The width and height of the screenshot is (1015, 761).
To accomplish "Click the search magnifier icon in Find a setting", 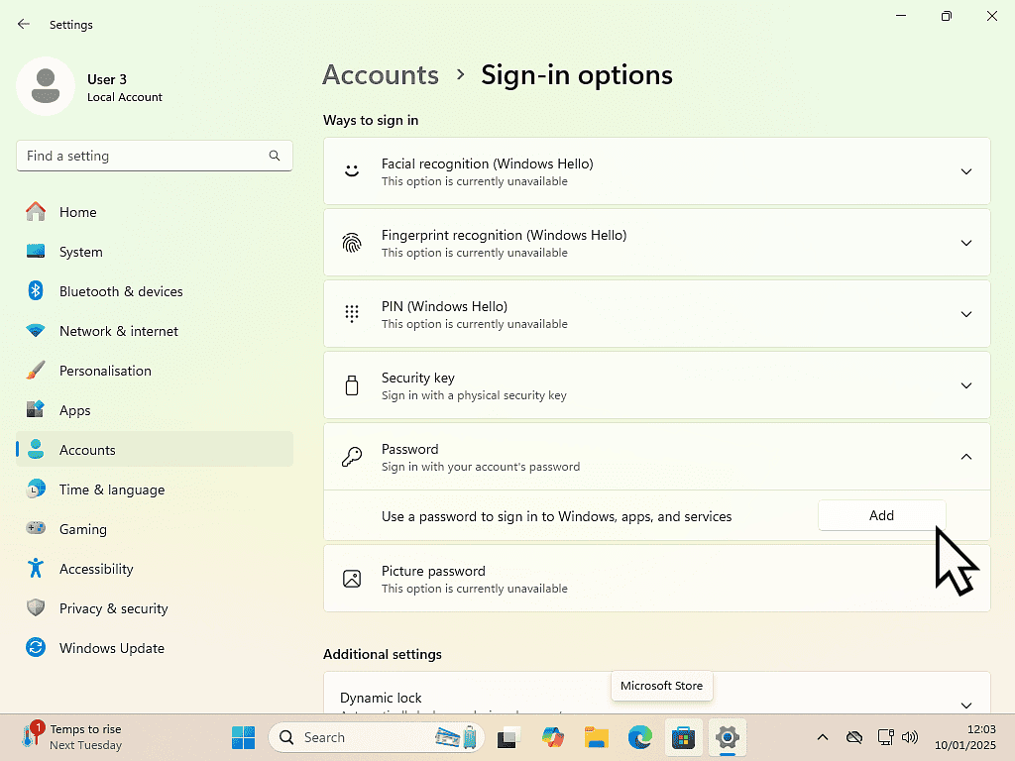I will click(275, 156).
